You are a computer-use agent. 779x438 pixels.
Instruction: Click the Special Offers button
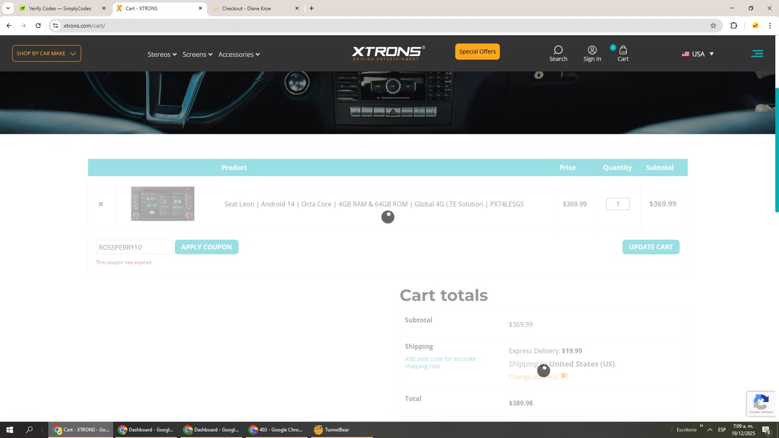(x=477, y=51)
